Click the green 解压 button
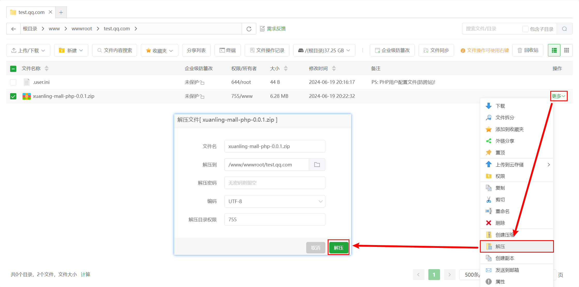Image resolution: width=579 pixels, height=287 pixels. pos(338,248)
